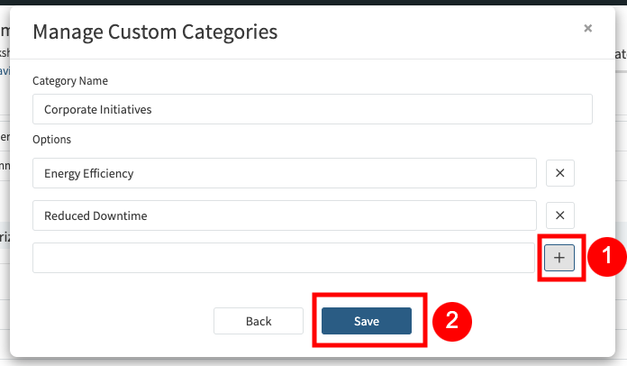Go back with the Back button
The height and width of the screenshot is (366, 627).
pyautogui.click(x=259, y=321)
